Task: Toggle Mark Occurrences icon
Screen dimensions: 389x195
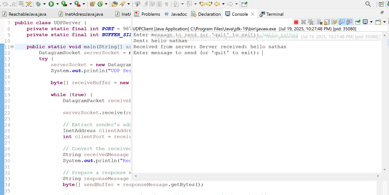Action: 145,4
